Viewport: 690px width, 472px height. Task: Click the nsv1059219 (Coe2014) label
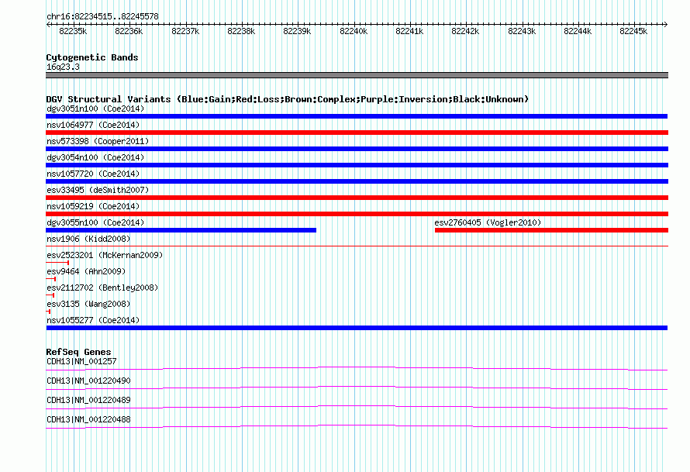click(93, 206)
